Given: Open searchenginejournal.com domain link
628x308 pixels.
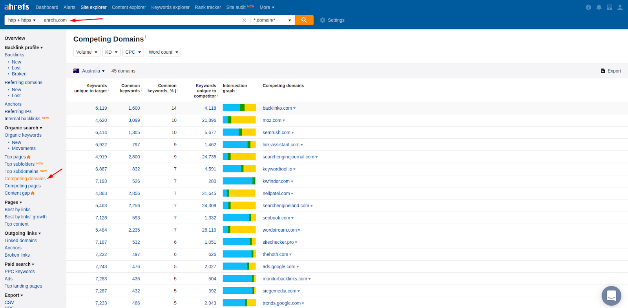Looking at the screenshot, I should [288, 157].
